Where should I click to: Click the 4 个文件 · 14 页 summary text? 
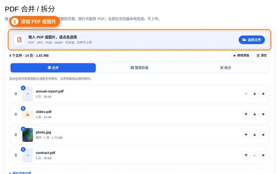point(29,56)
